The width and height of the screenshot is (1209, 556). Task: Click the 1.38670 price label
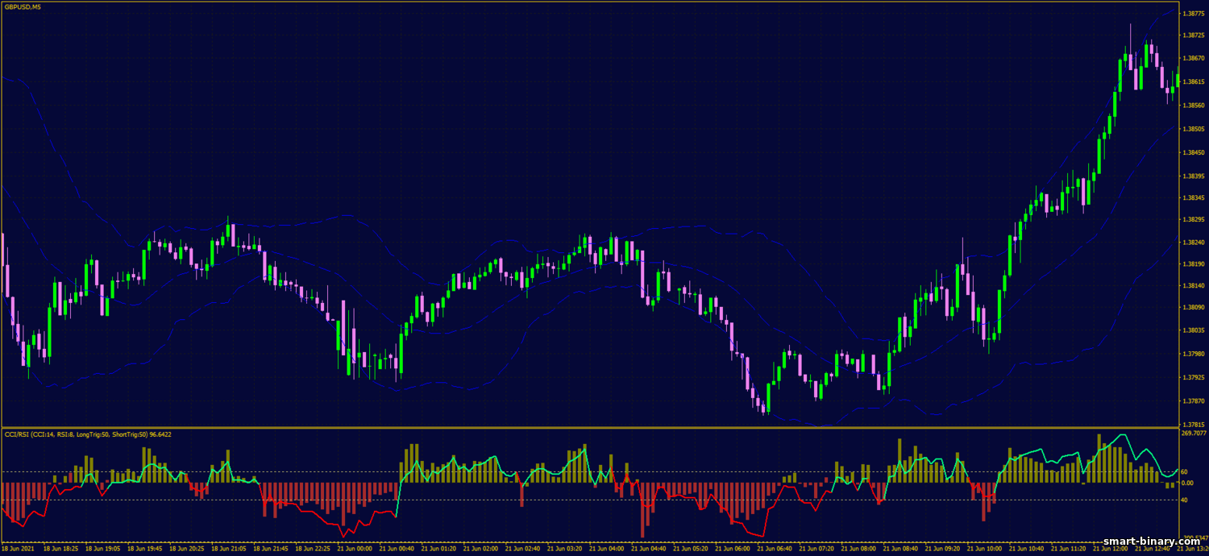pyautogui.click(x=1193, y=59)
